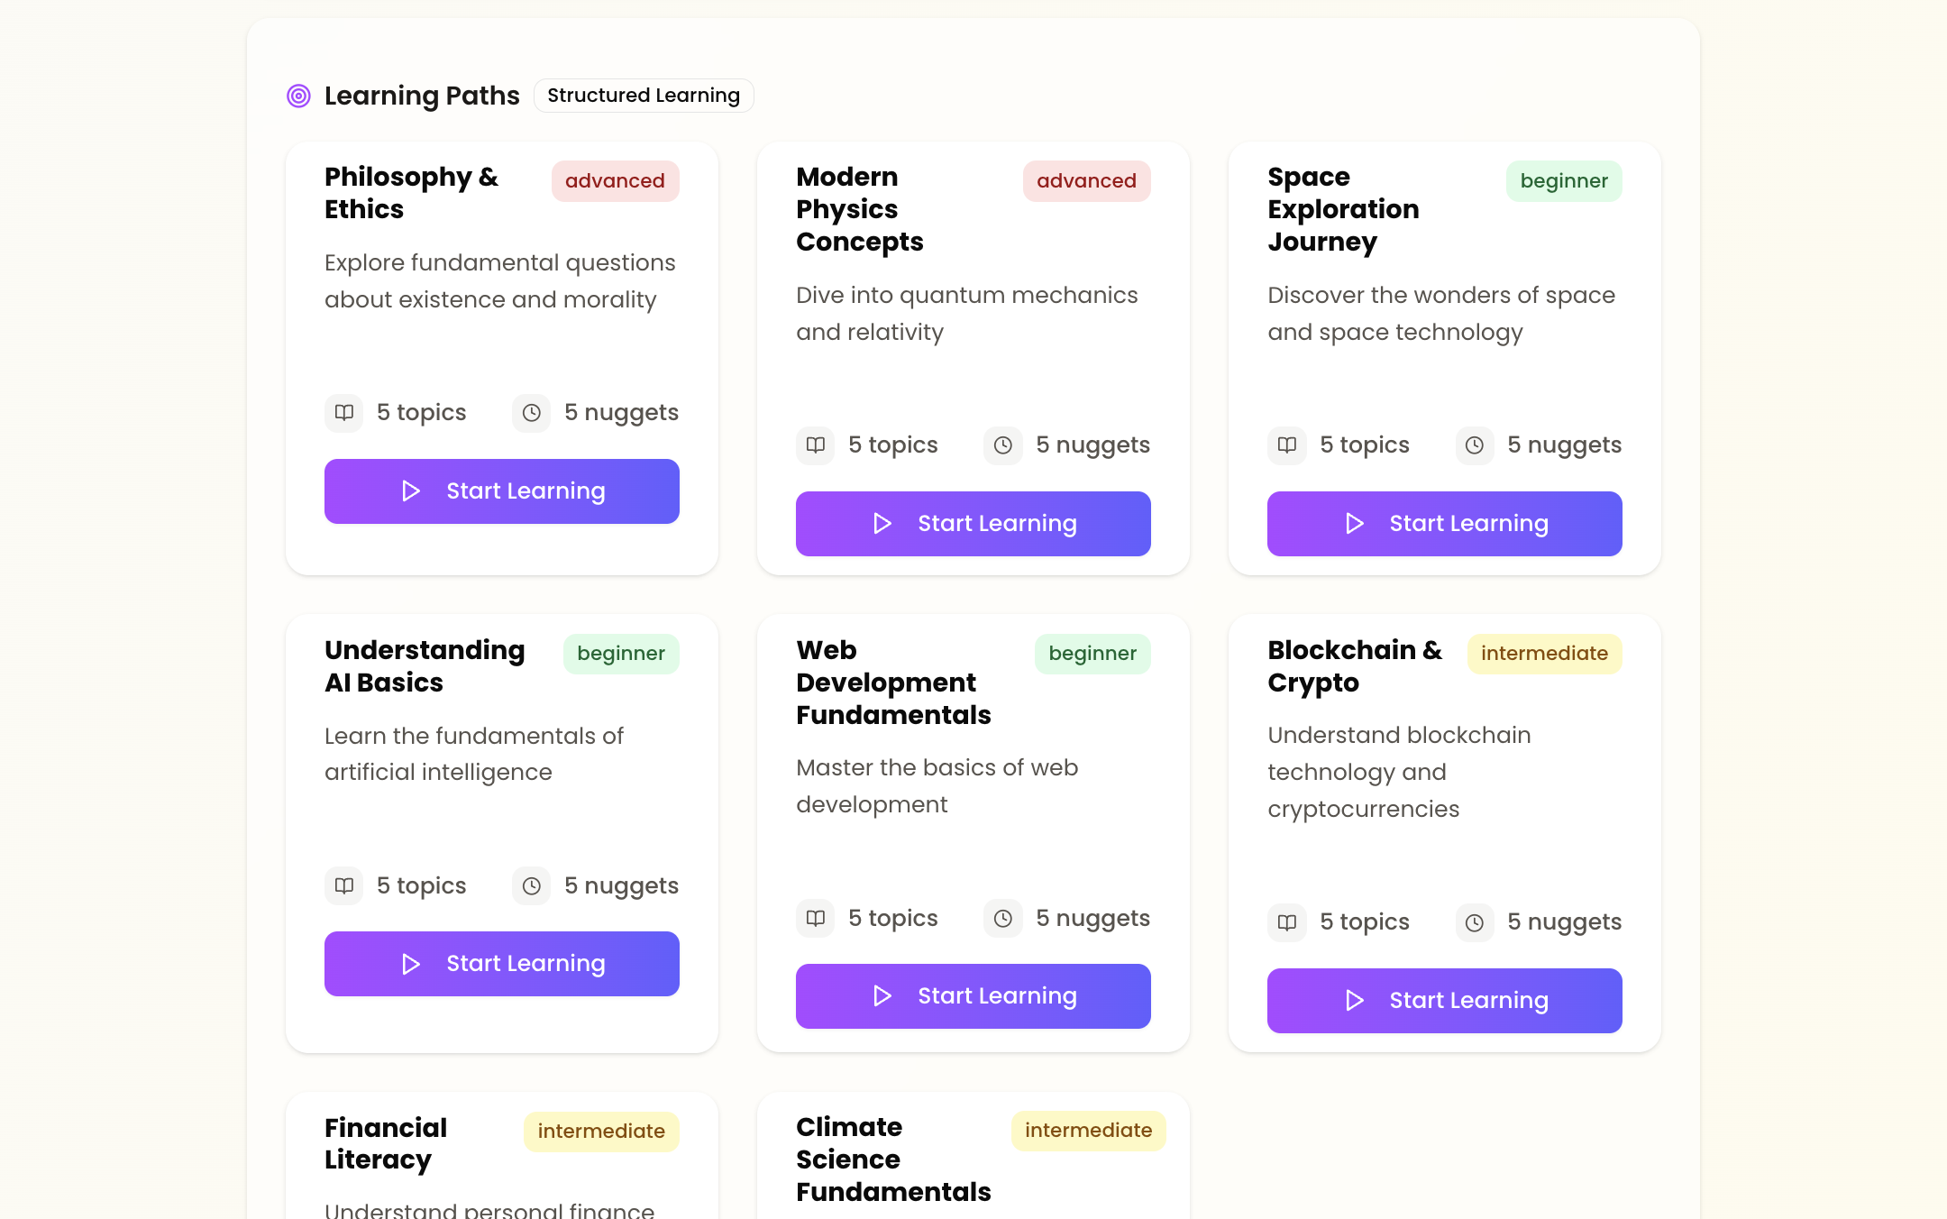Viewport: 1947px width, 1219px height.
Task: Click the clock icon in Blockchain & Crypto card
Action: pyautogui.click(x=1475, y=922)
